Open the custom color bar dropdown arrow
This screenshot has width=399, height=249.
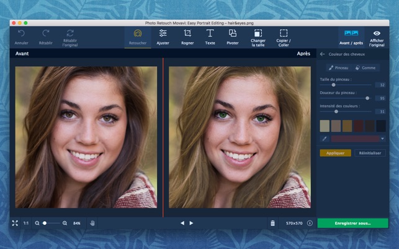pyautogui.click(x=382, y=139)
